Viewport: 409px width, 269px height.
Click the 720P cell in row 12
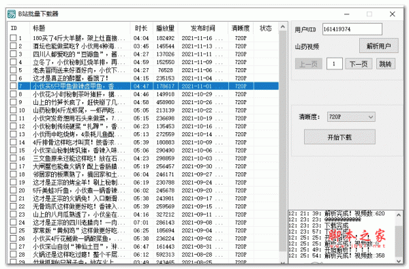[x=241, y=126]
